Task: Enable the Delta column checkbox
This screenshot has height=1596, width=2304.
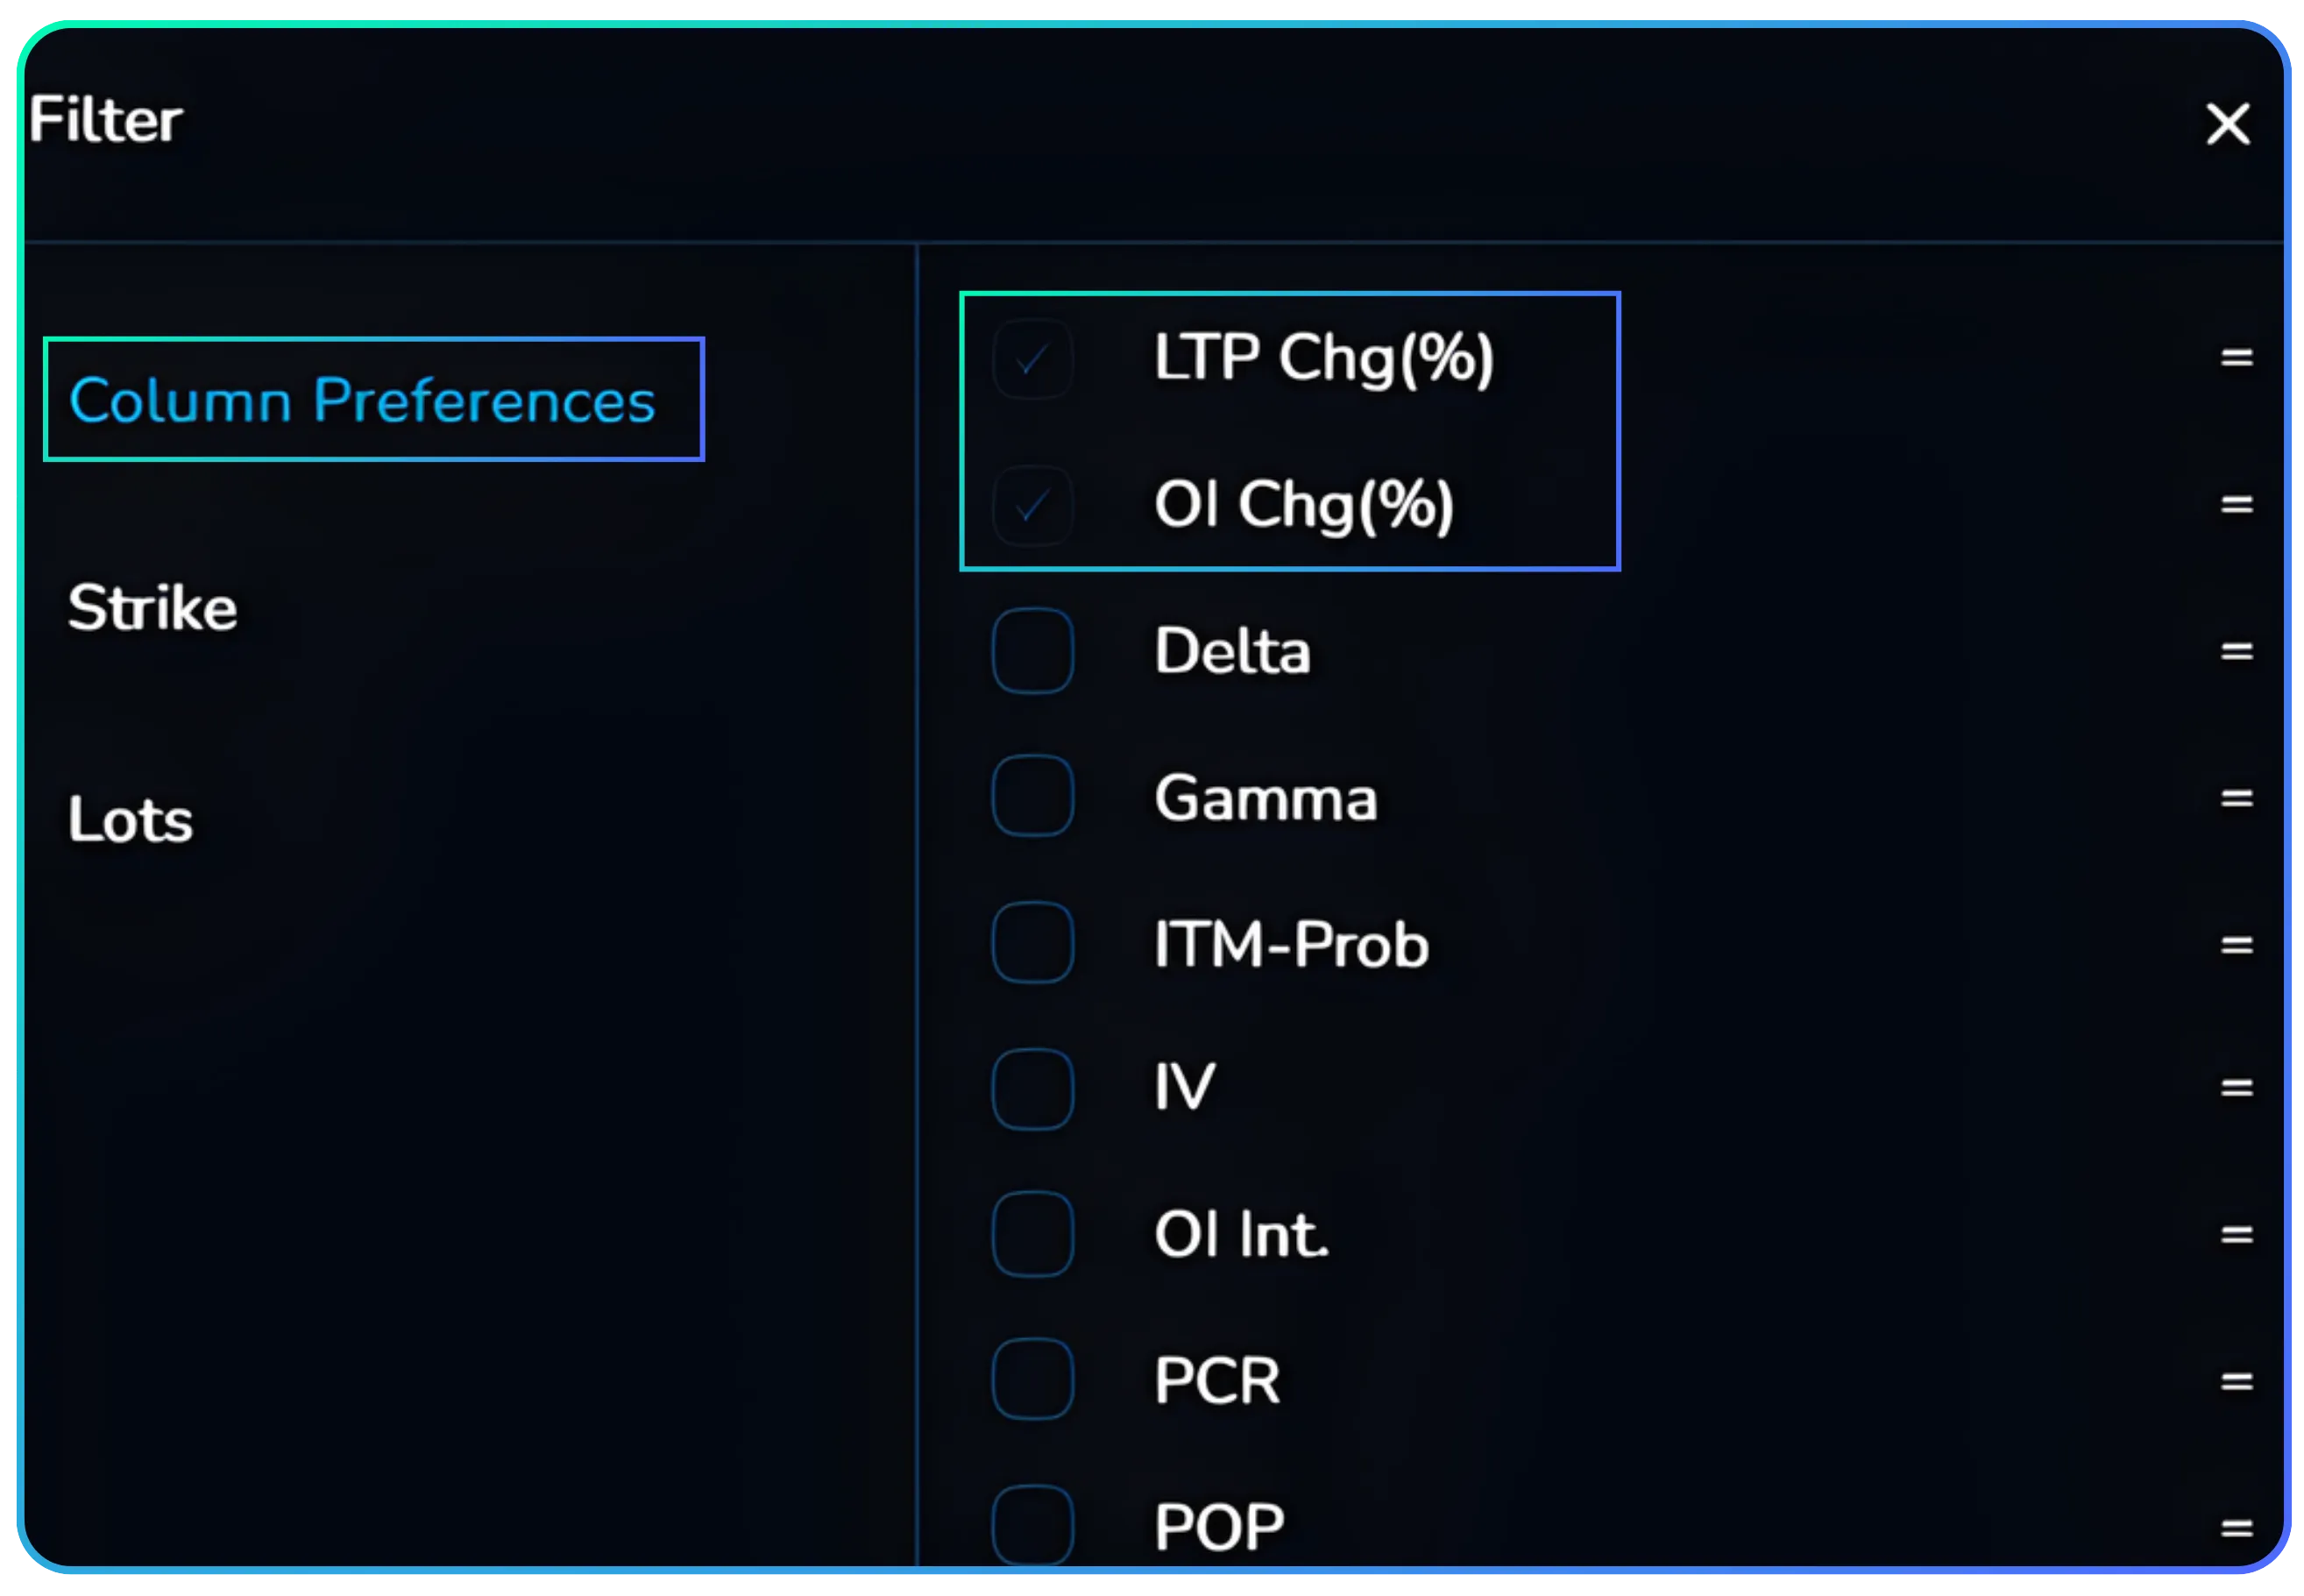Action: click(1032, 651)
